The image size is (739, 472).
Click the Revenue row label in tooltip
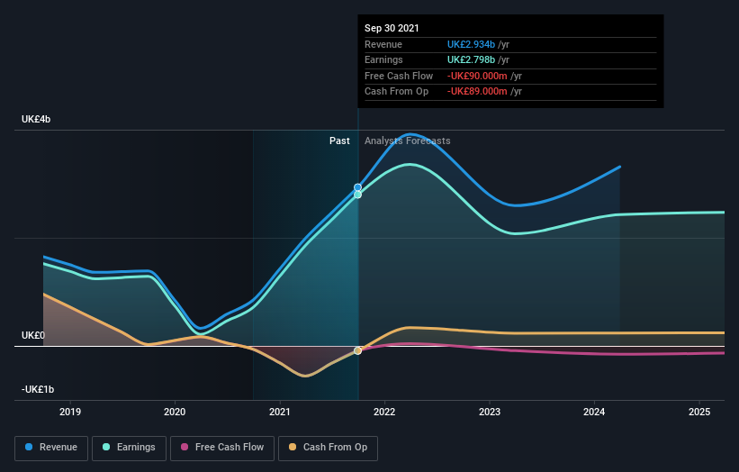pyautogui.click(x=383, y=44)
